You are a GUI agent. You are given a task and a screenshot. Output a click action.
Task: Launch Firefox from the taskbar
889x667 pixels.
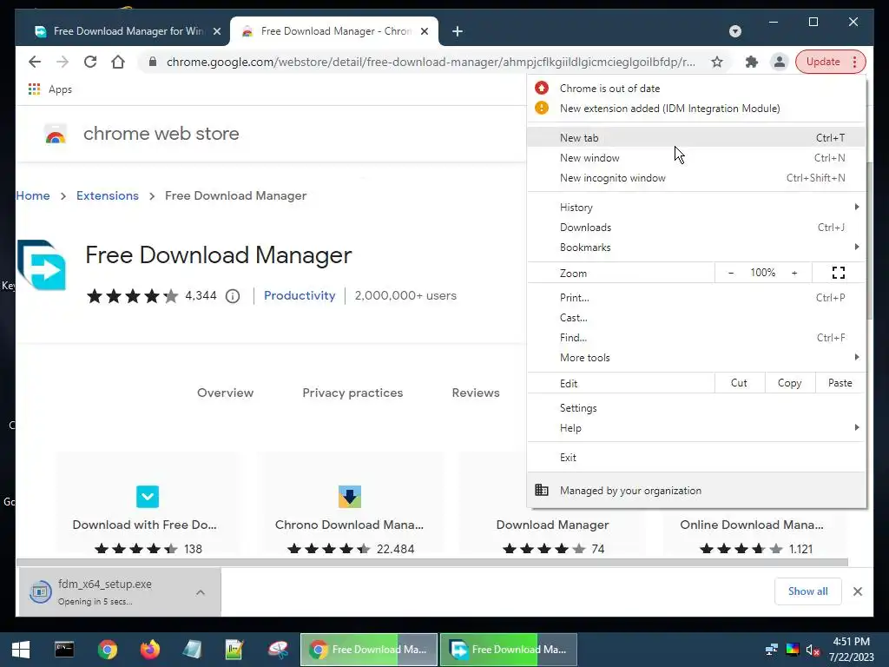[149, 650]
